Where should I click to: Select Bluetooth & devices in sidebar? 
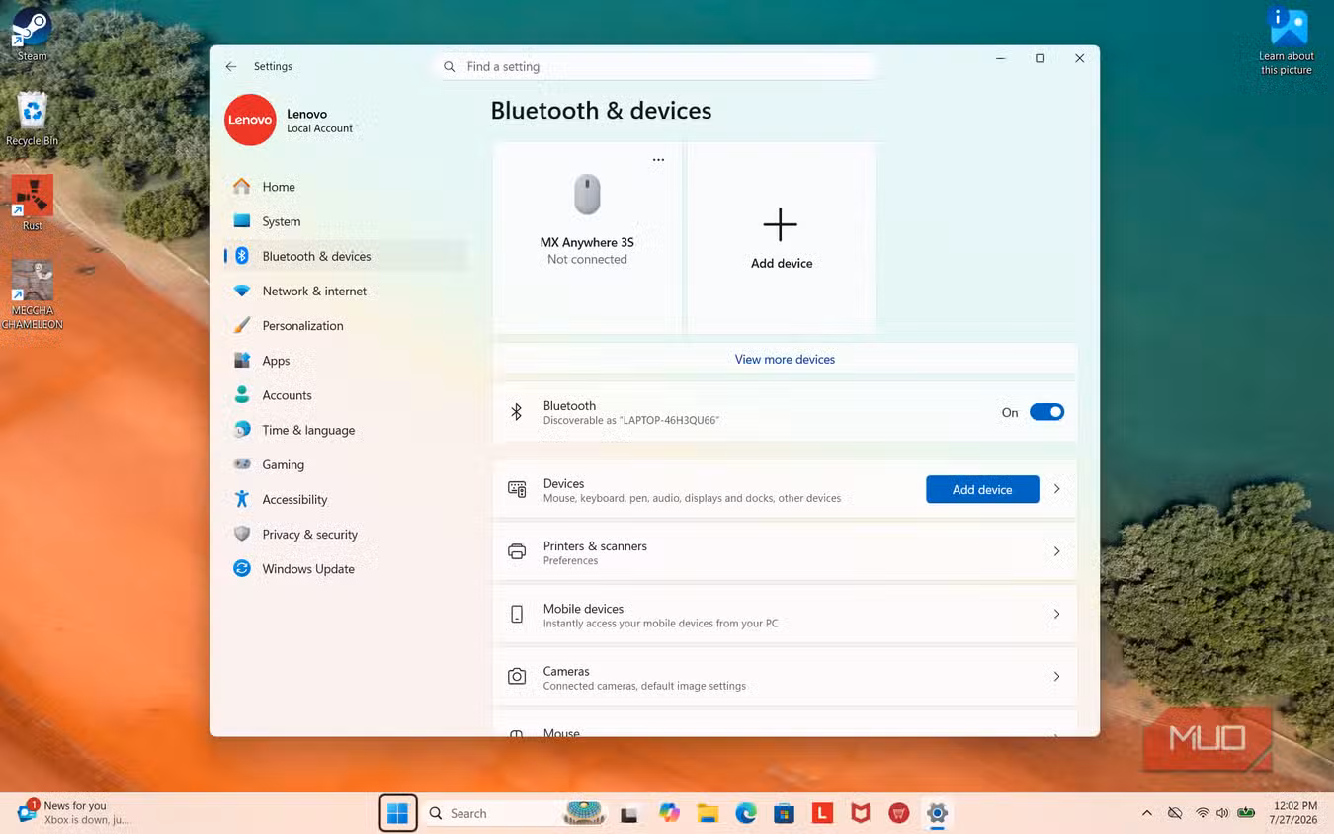click(x=346, y=256)
